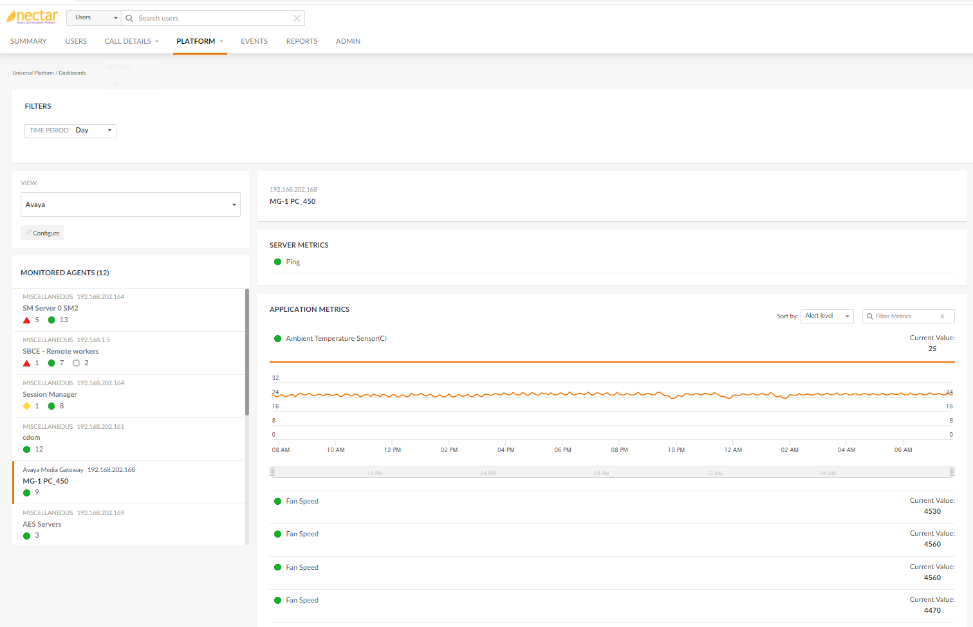973x627 pixels.
Task: Click the Fan Speed row with value 4530
Action: click(x=612, y=507)
